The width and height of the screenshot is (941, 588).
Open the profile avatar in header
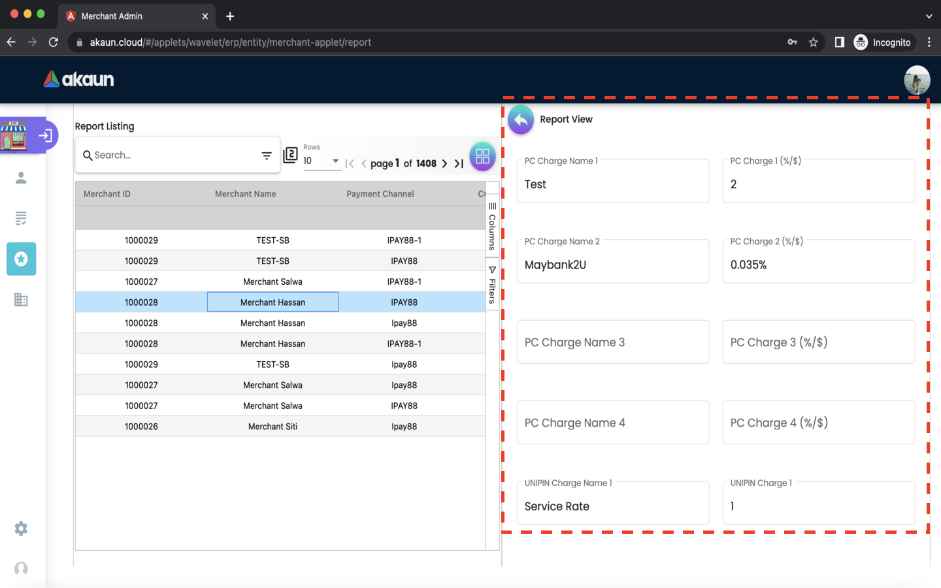916,80
